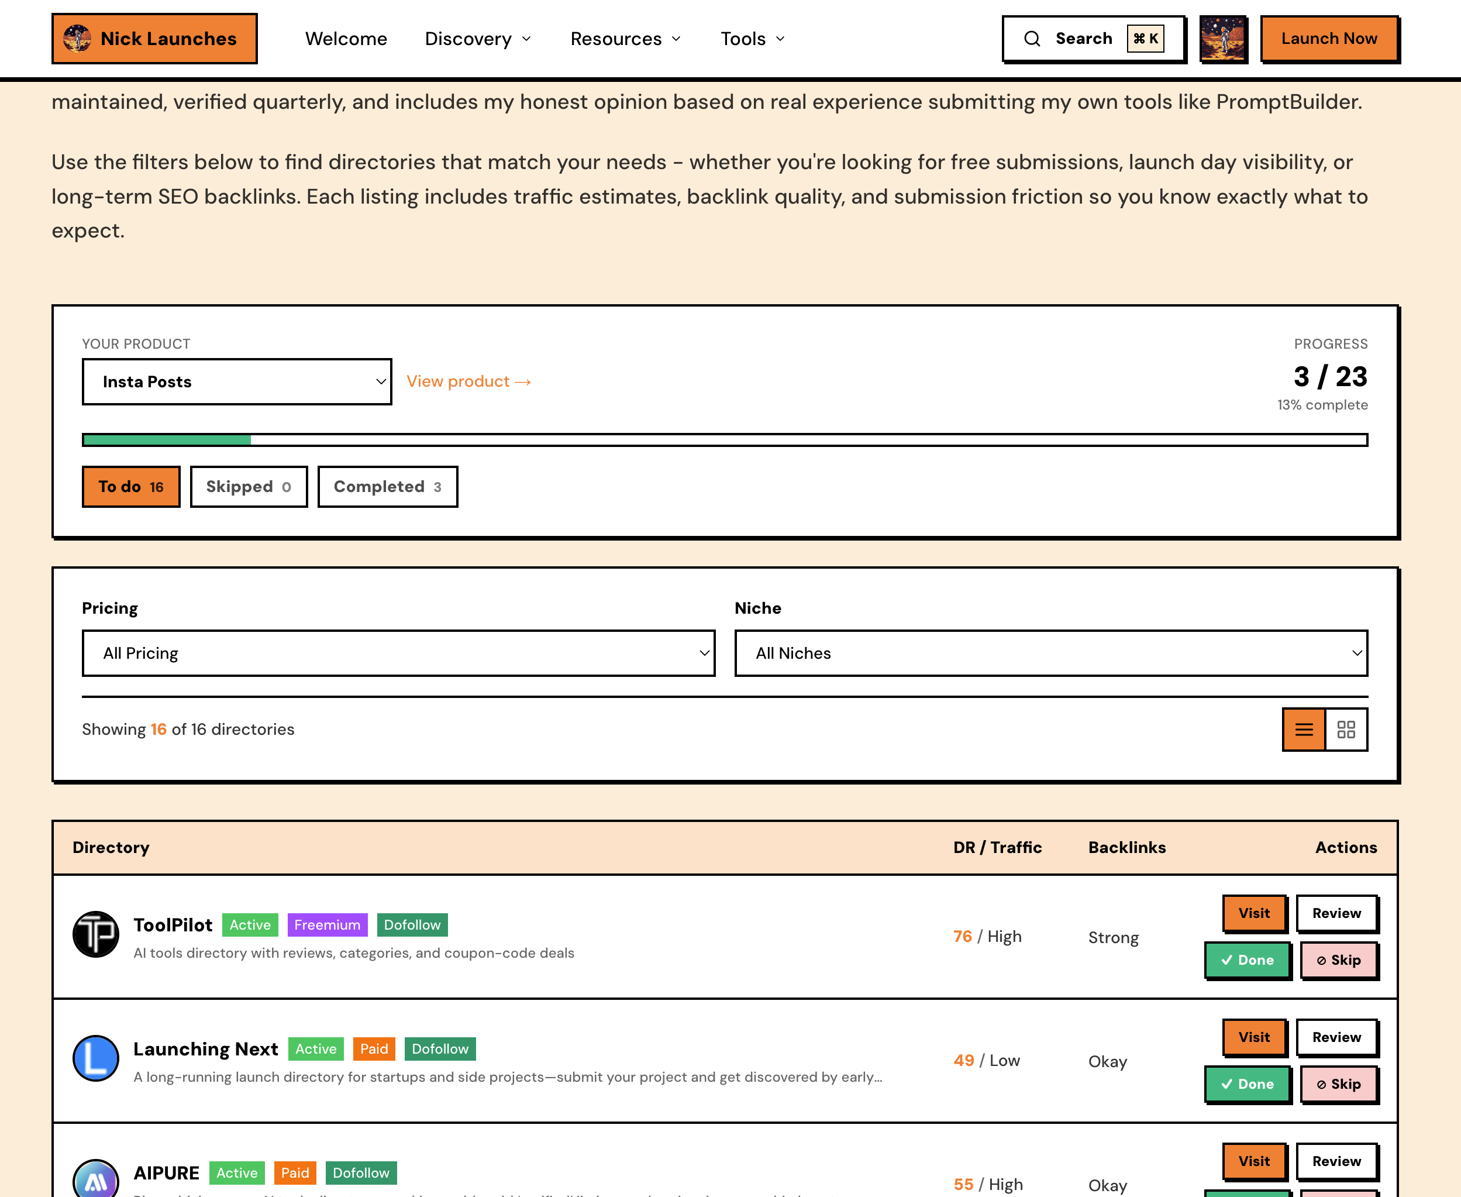
Task: Select the Skipped 0 tab
Action: 249,487
